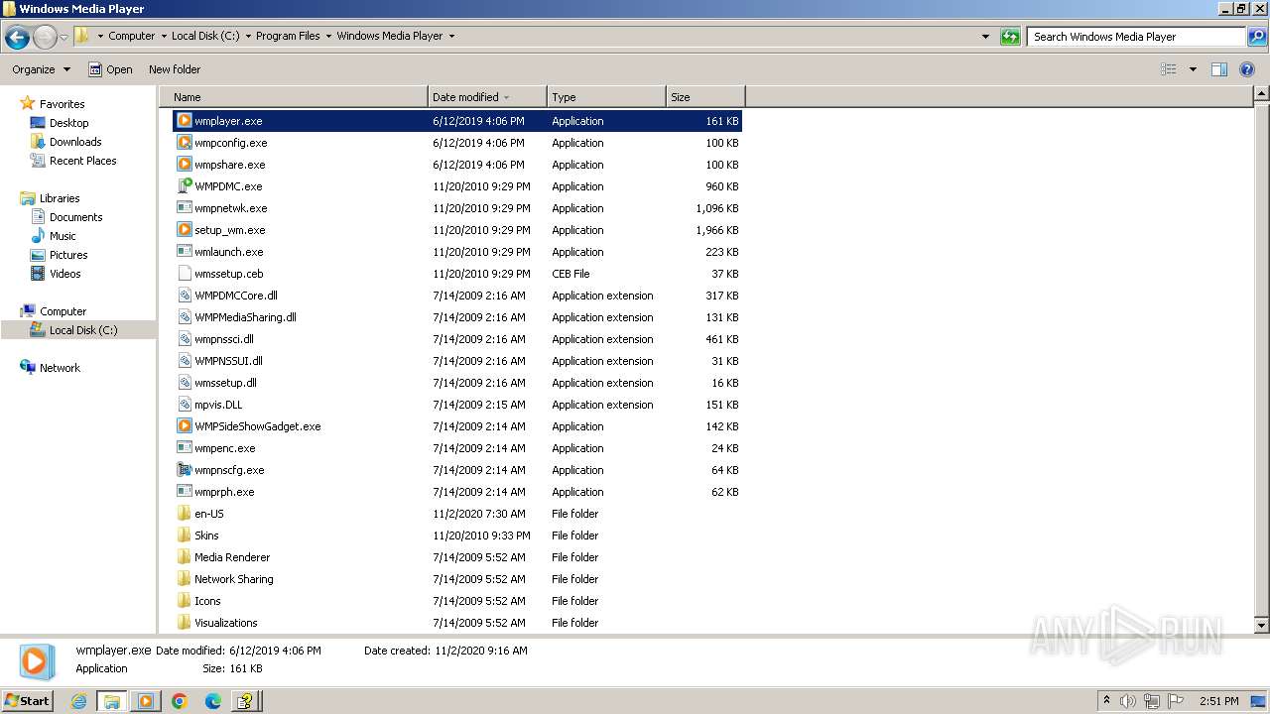Select the Visualizations folder icon
This screenshot has height=714, width=1270.
(x=184, y=623)
